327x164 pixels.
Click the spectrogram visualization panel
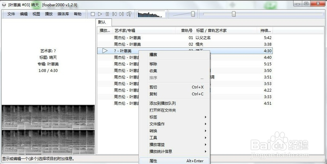(x=48, y=130)
